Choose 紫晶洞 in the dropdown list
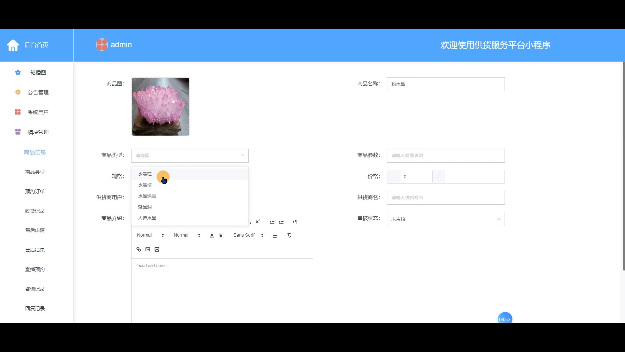Screen dimensions: 625x352 point(190,207)
